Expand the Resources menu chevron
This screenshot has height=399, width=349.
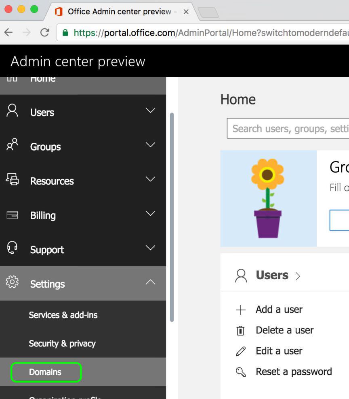pyautogui.click(x=150, y=179)
